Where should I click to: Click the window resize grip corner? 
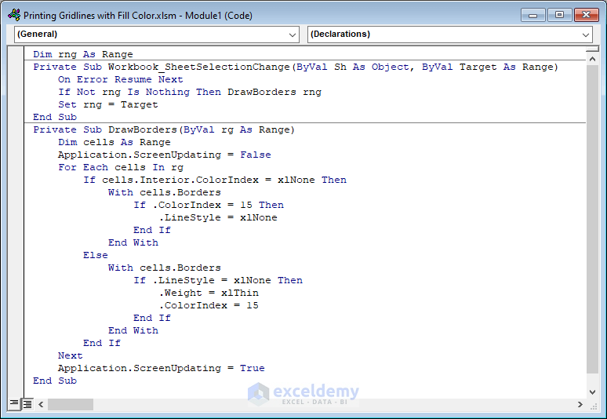coord(593,405)
